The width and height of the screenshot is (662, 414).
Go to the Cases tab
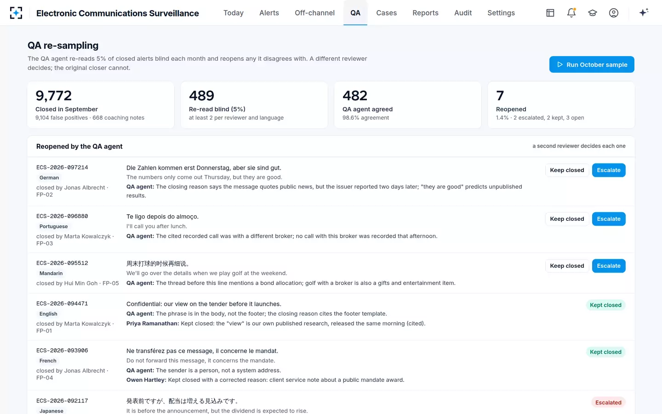[x=386, y=13]
